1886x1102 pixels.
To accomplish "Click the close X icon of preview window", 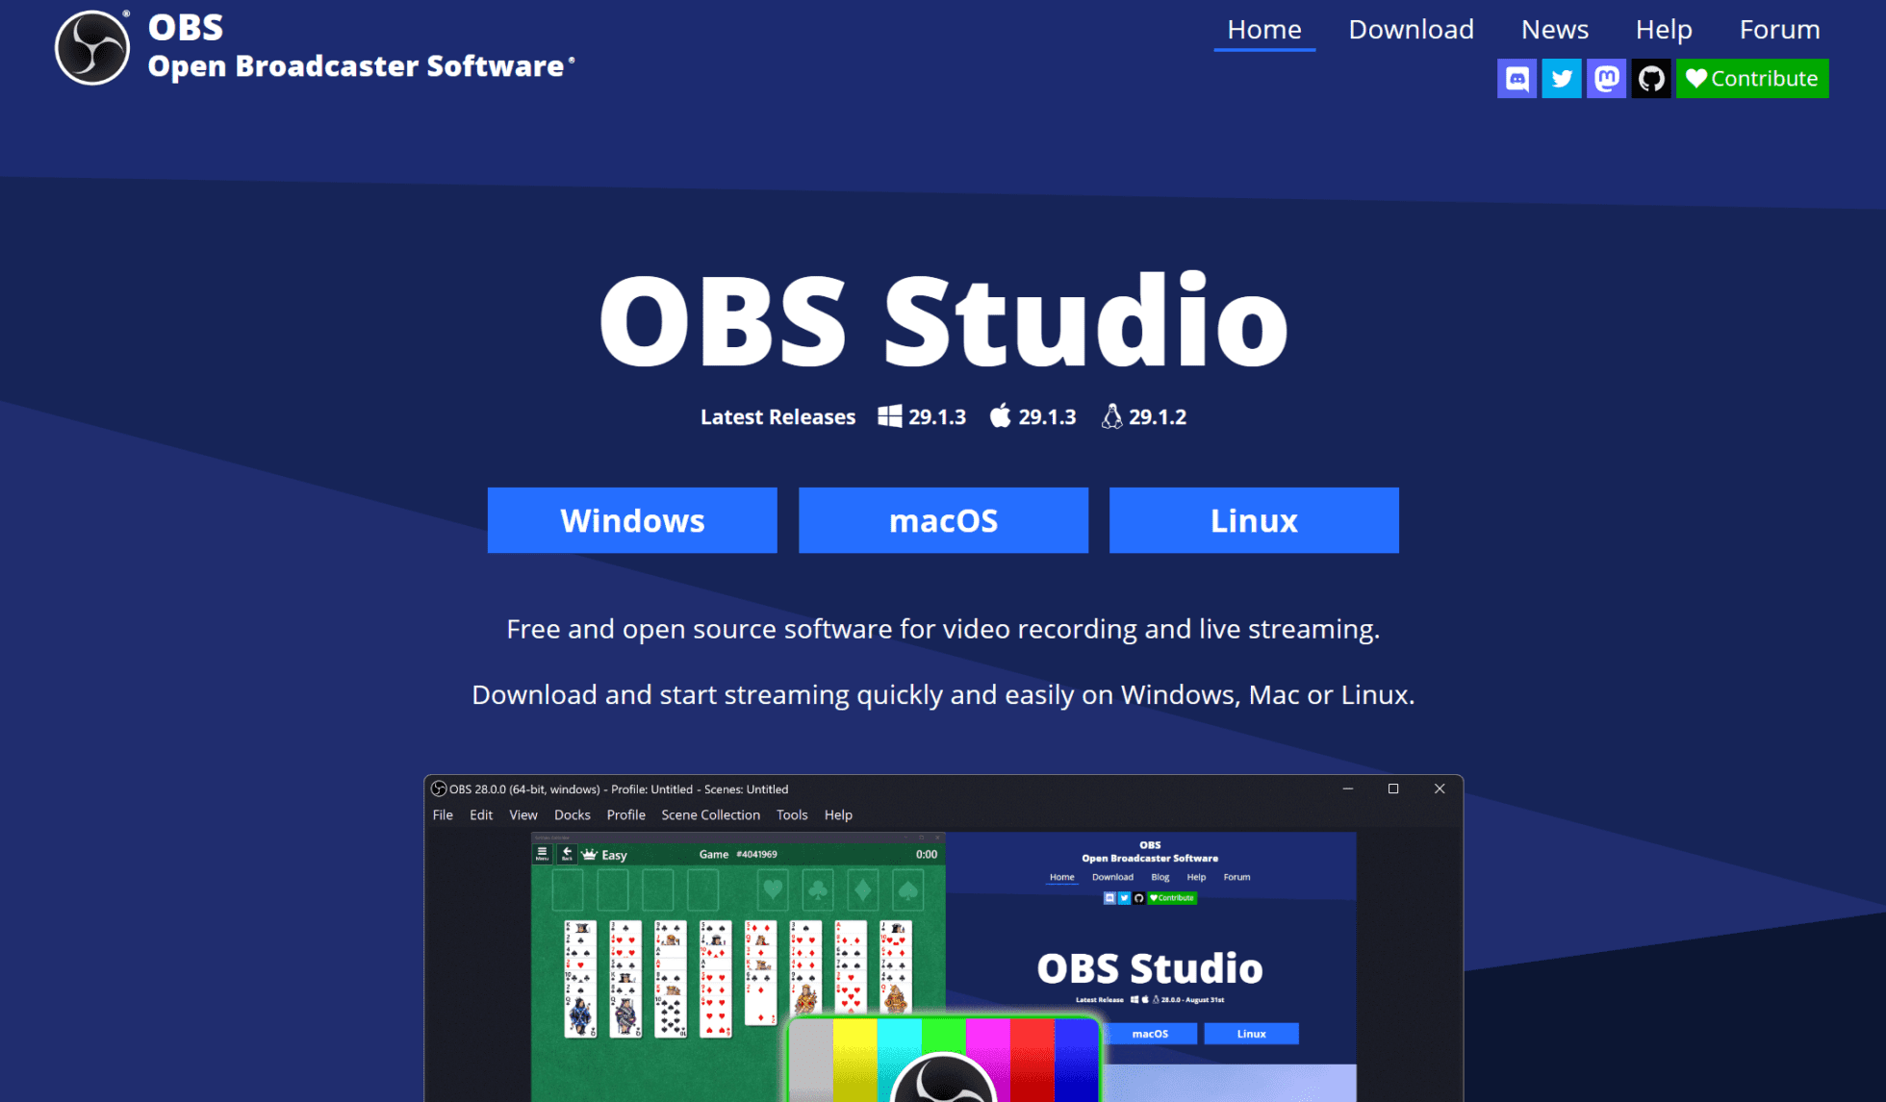I will 1440,789.
